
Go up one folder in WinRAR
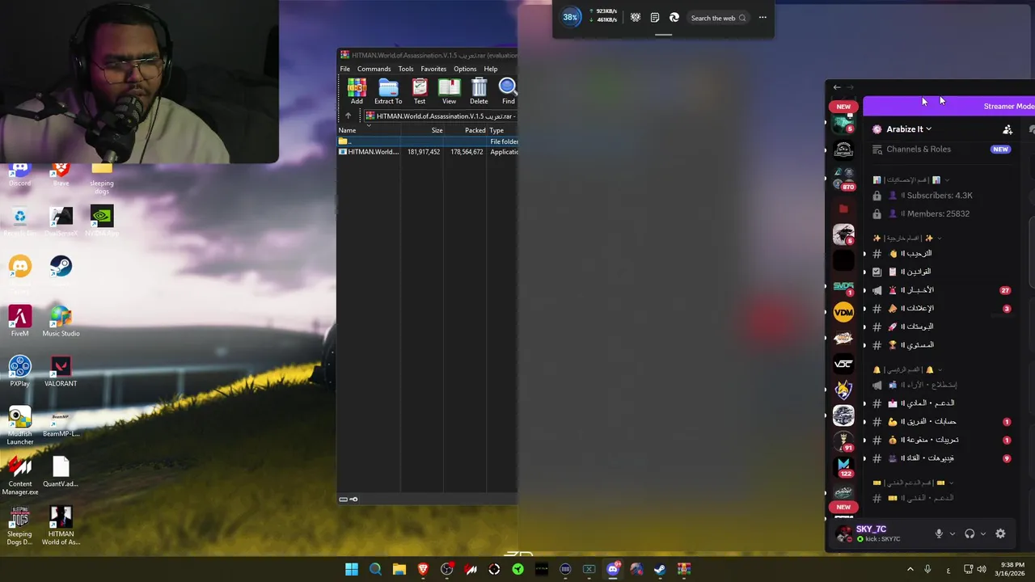349,116
